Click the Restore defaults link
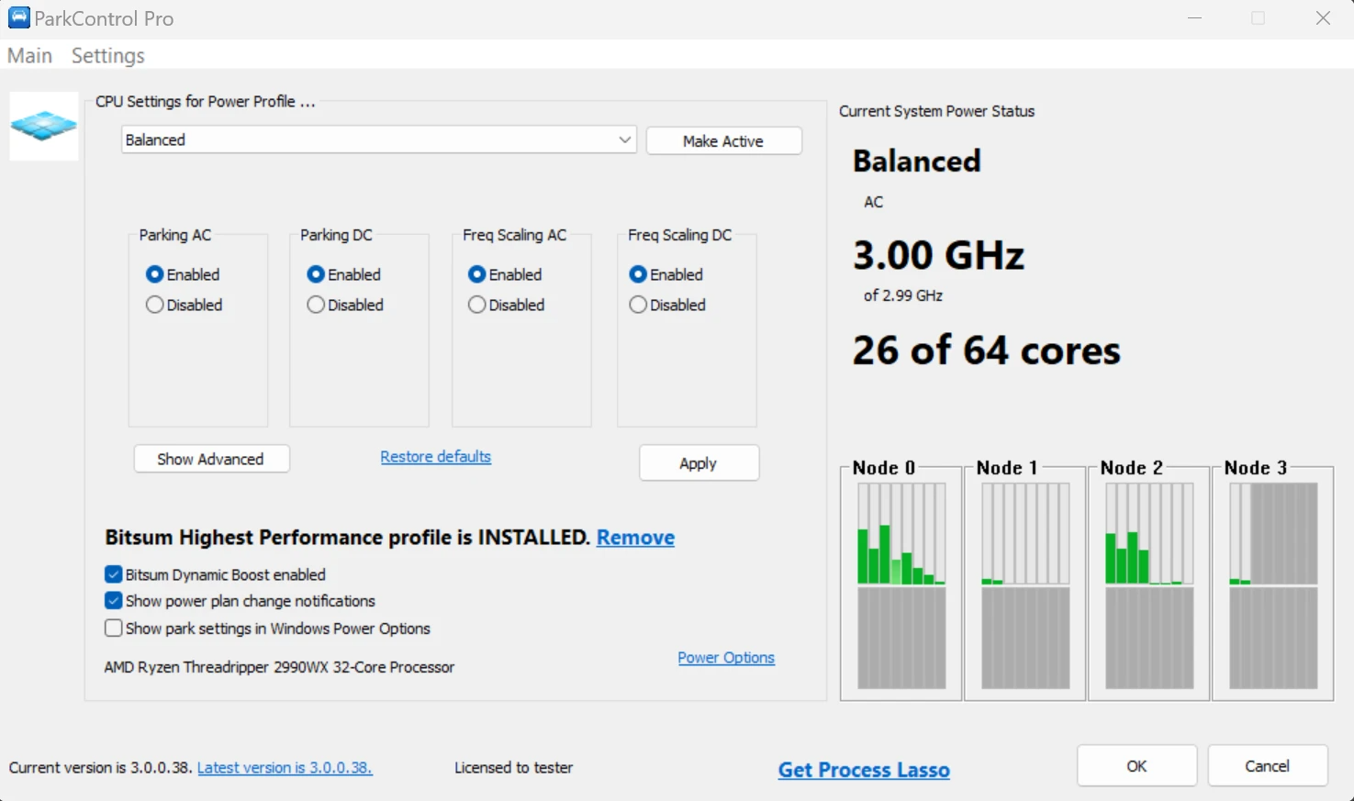The height and width of the screenshot is (801, 1354). (x=435, y=457)
